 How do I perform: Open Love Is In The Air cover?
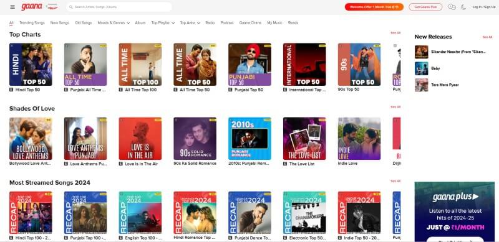pyautogui.click(x=140, y=139)
